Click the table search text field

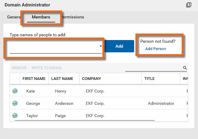point(153,68)
